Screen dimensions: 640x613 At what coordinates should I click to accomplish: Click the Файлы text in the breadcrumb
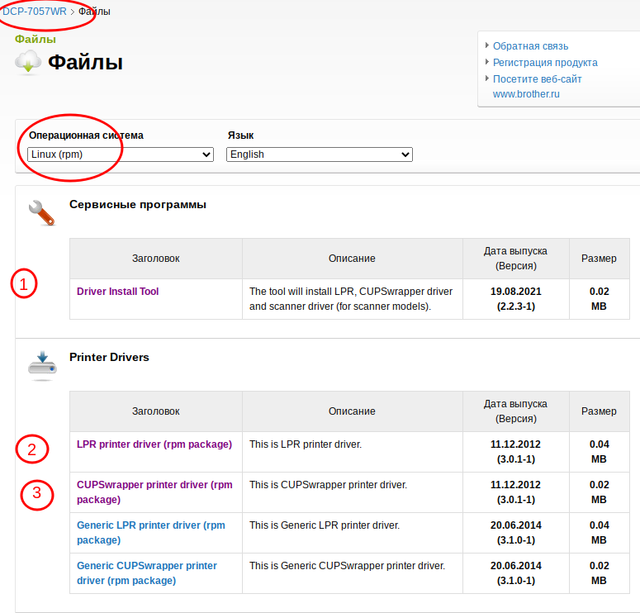pyautogui.click(x=94, y=12)
